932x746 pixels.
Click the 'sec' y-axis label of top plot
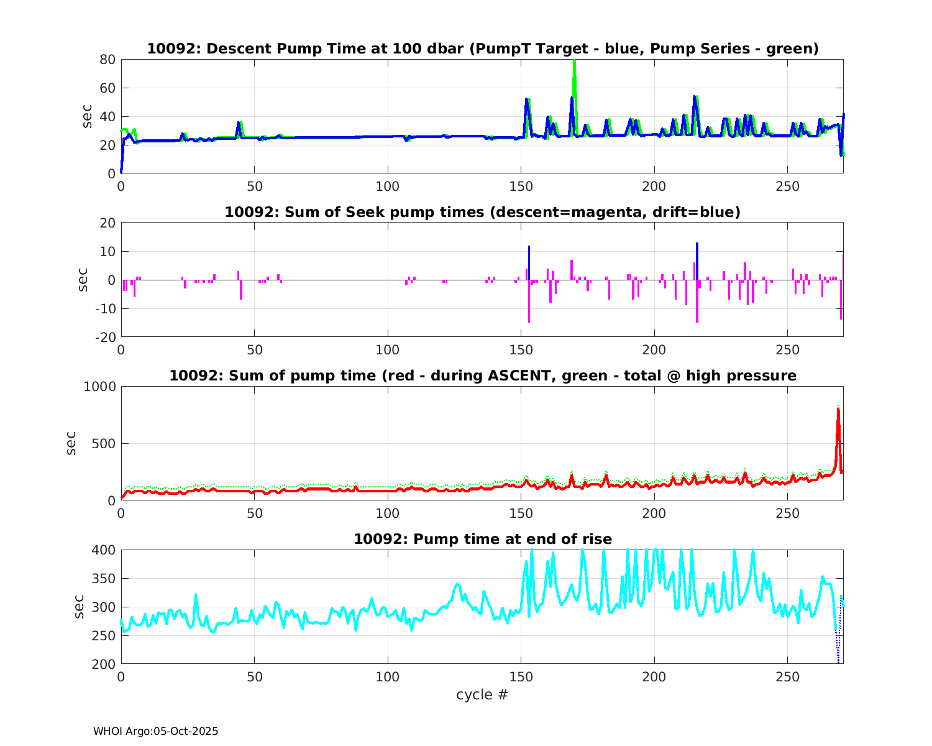coord(87,116)
